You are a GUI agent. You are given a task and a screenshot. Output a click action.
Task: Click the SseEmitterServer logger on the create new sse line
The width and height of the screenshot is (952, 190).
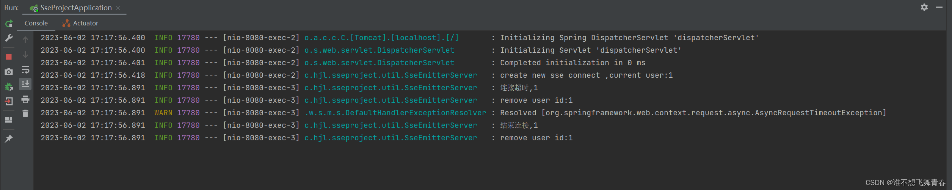391,75
